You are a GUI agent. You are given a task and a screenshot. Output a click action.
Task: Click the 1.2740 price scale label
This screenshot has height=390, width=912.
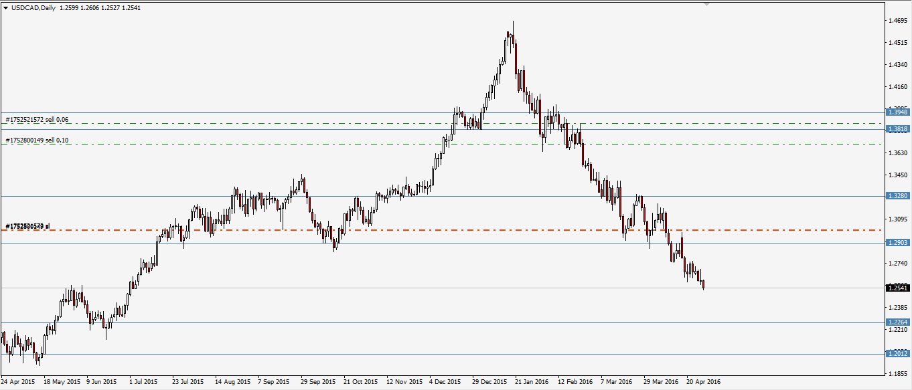click(x=898, y=264)
